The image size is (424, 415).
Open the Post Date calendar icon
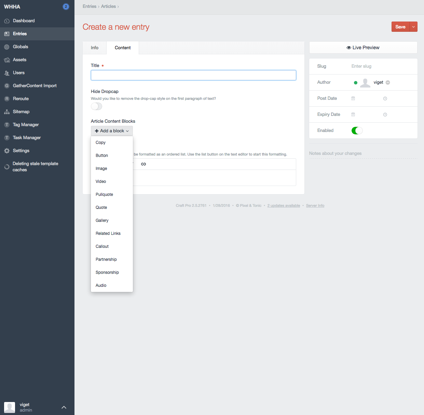(353, 98)
